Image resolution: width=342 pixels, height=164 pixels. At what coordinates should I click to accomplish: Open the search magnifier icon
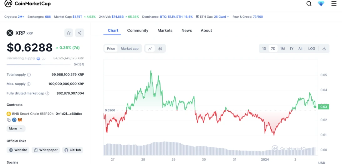[x=309, y=4]
